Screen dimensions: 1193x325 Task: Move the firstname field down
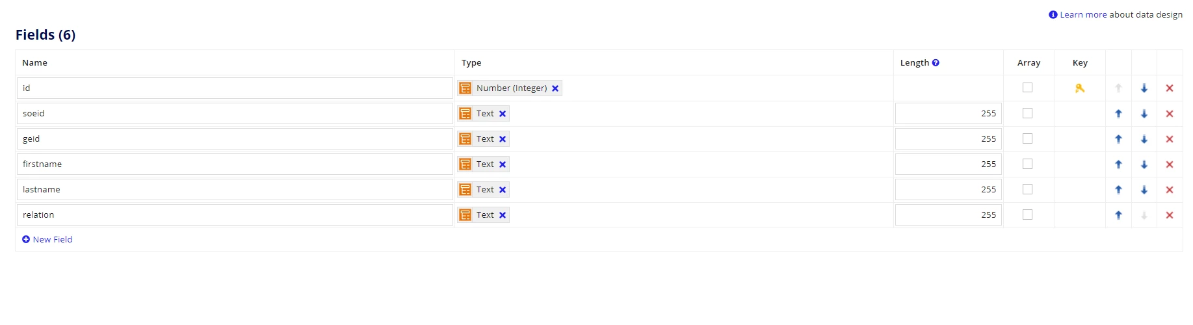pos(1144,164)
